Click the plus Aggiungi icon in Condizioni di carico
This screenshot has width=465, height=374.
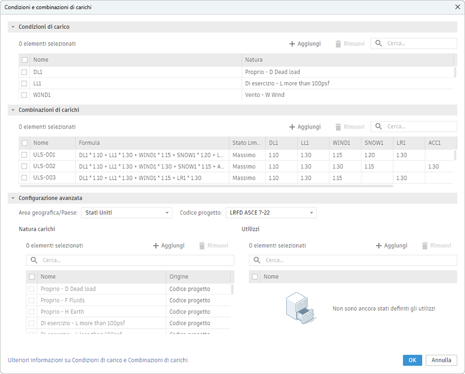point(292,44)
